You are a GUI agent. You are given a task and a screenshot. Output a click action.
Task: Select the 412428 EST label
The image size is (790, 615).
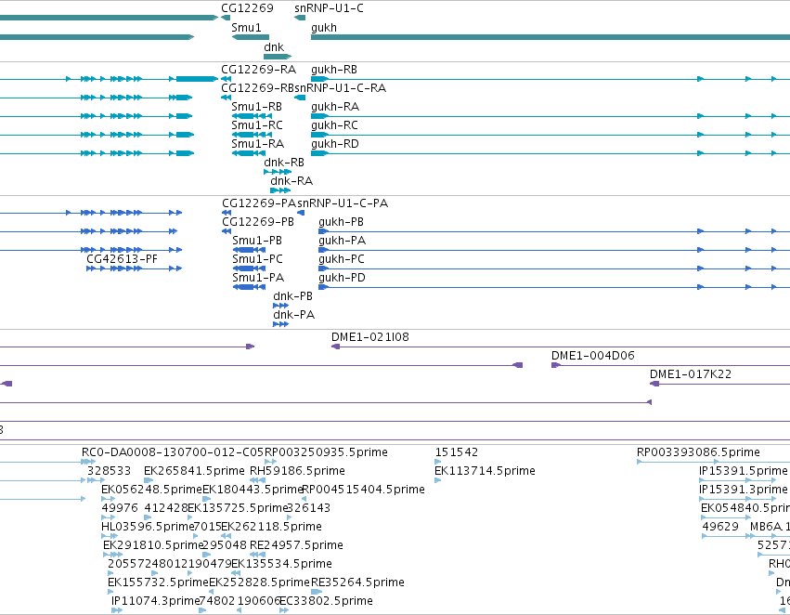coord(166,509)
